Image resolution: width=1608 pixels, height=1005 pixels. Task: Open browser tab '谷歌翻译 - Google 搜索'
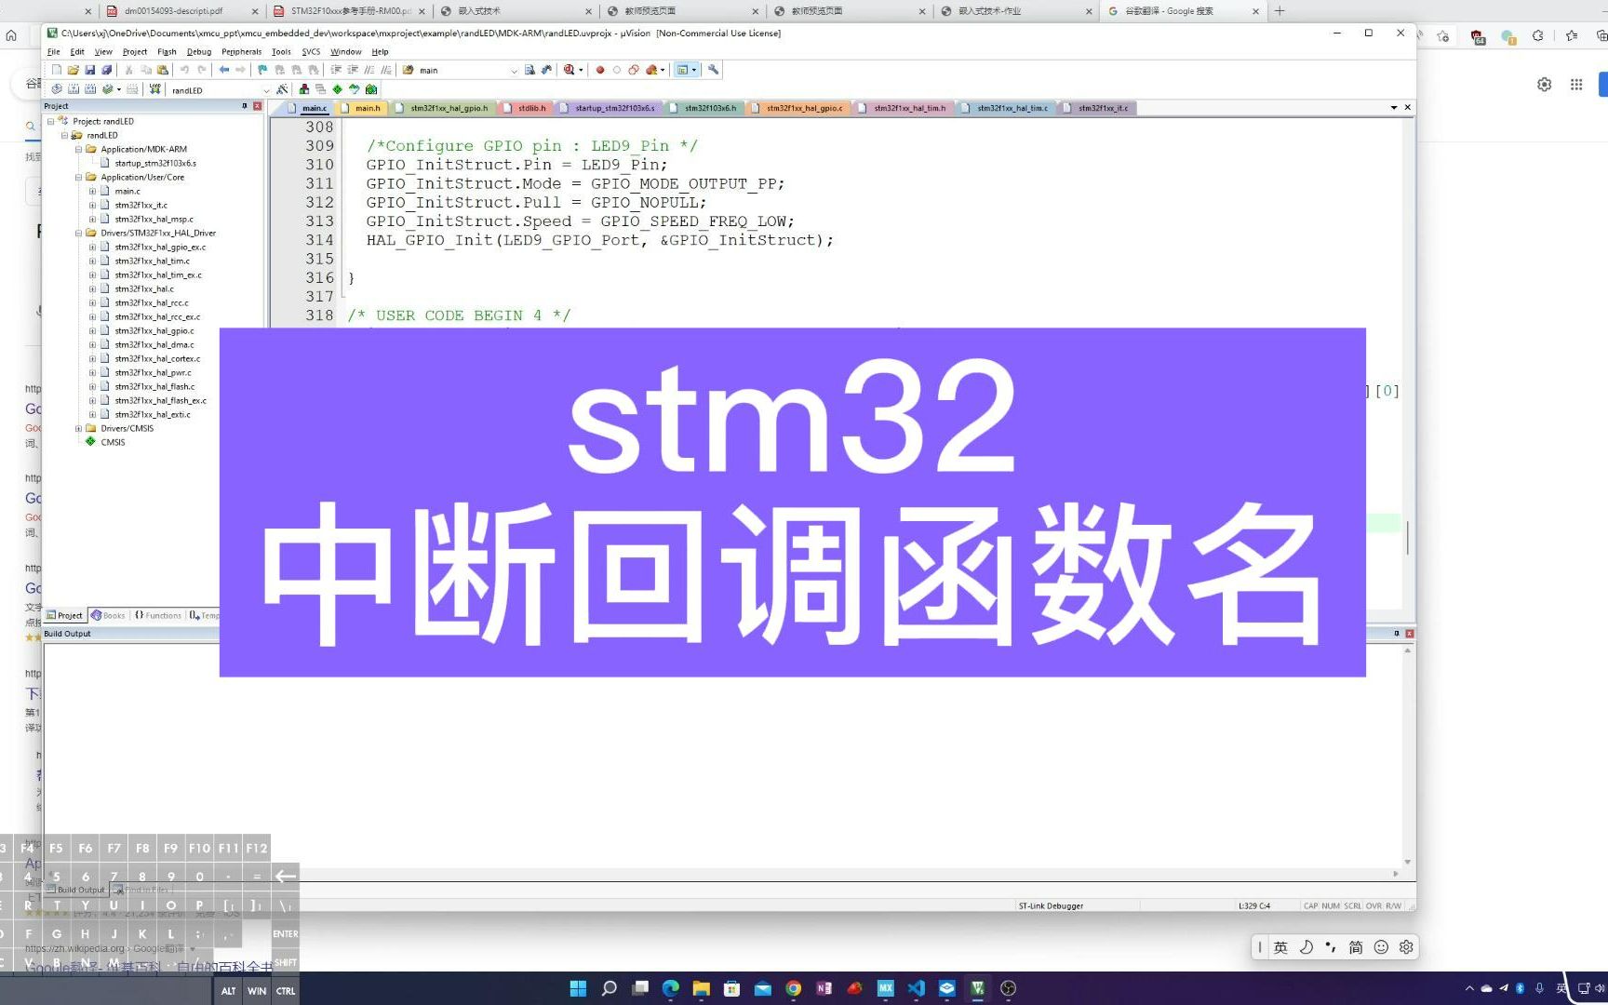coord(1183,11)
